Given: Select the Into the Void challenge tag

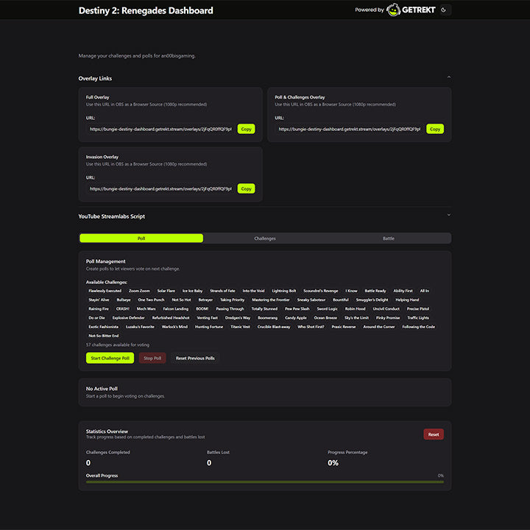Looking at the screenshot, I should (253, 291).
